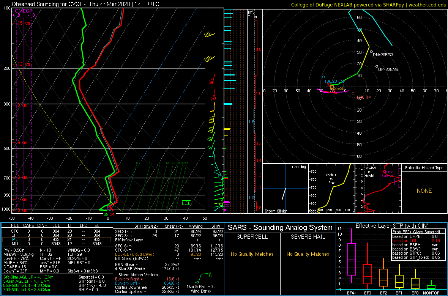
Task: Click No Quality Matches under SEVERE HAIL
Action: (x=308, y=254)
